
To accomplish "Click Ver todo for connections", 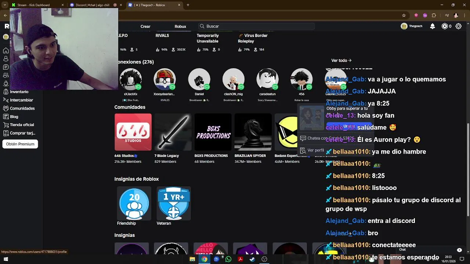I will 341,60.
